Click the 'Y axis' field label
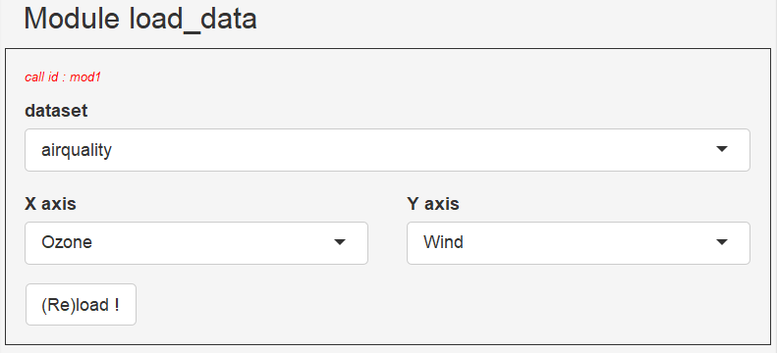This screenshot has height=353, width=777. point(432,203)
